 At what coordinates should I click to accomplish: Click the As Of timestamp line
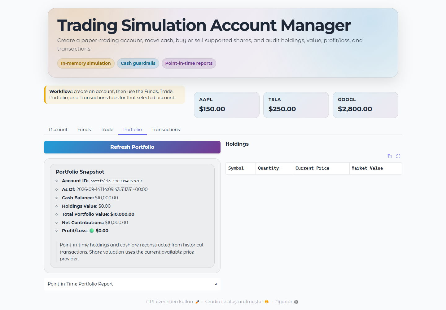point(105,189)
